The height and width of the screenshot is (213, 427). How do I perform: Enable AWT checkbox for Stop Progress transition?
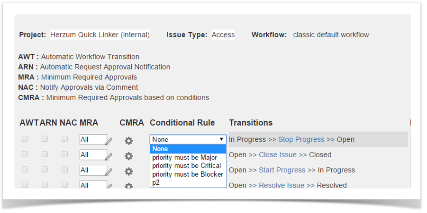pyautogui.click(x=25, y=139)
